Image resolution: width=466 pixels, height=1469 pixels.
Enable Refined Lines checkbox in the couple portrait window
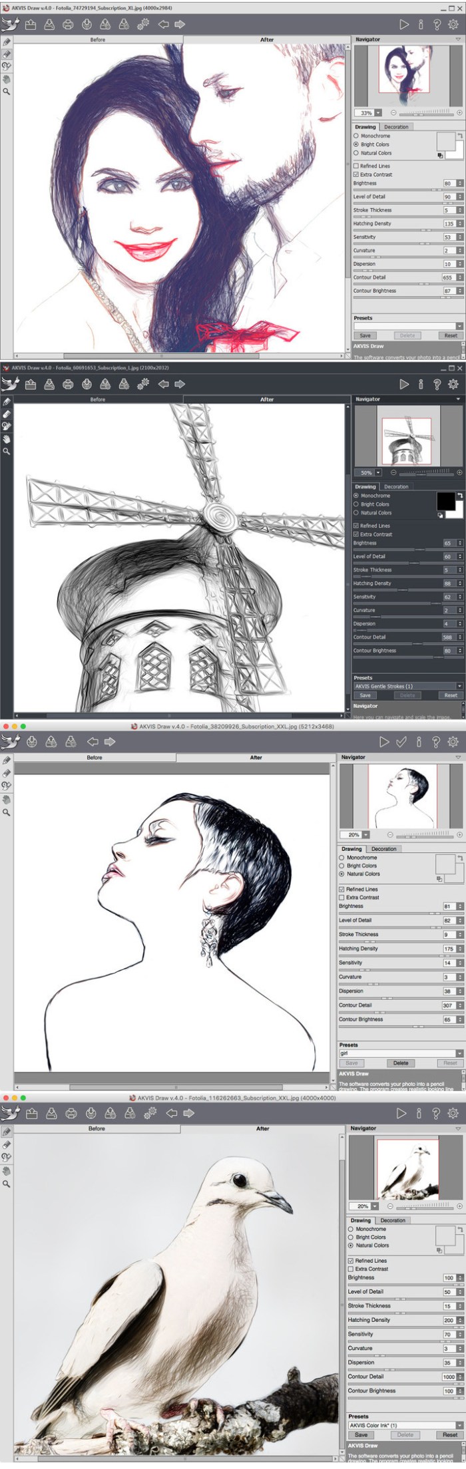pos(356,166)
